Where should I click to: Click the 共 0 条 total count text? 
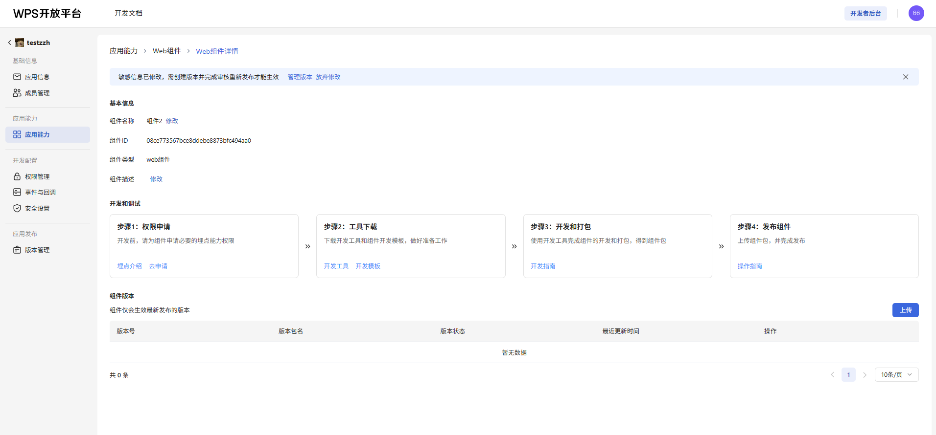tap(119, 375)
